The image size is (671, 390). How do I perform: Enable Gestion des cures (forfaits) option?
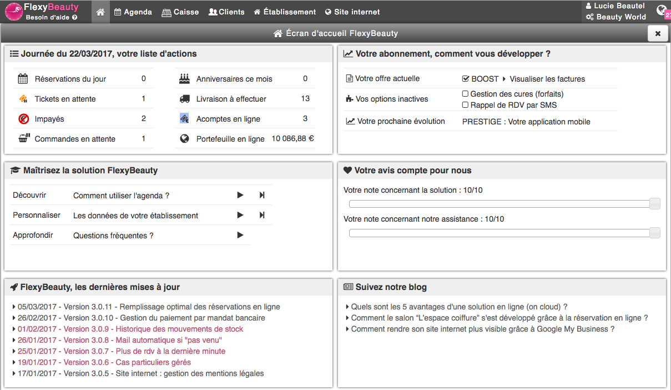coord(466,94)
